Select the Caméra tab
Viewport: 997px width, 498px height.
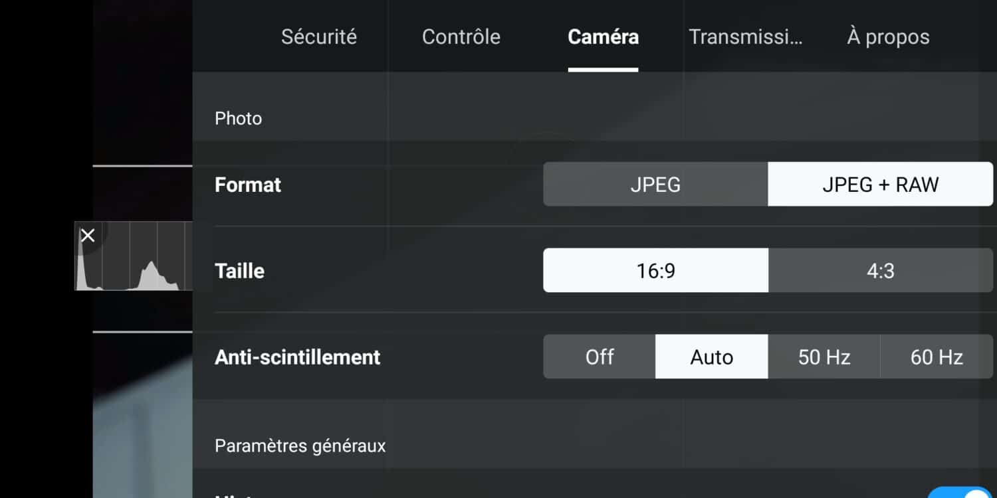point(603,37)
